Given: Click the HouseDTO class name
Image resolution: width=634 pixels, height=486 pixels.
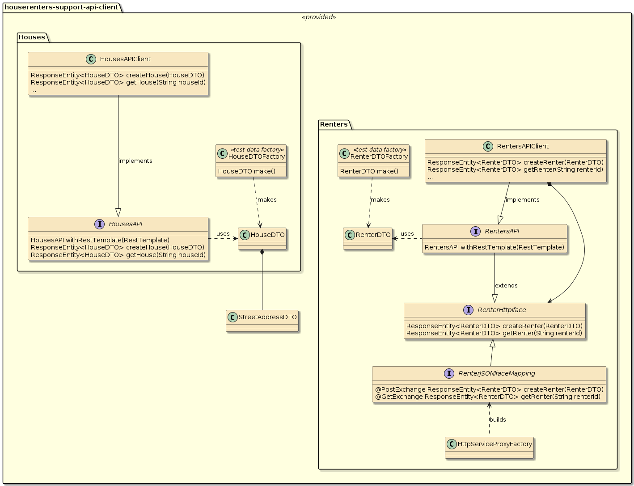Looking at the screenshot, I should pos(267,235).
